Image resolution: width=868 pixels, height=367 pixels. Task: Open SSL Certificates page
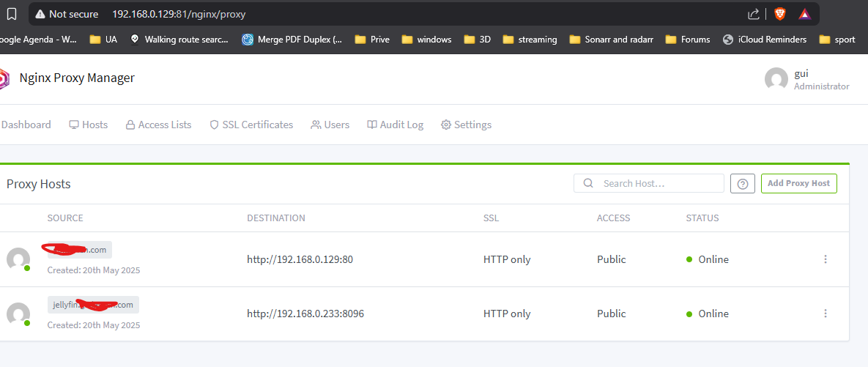point(251,125)
